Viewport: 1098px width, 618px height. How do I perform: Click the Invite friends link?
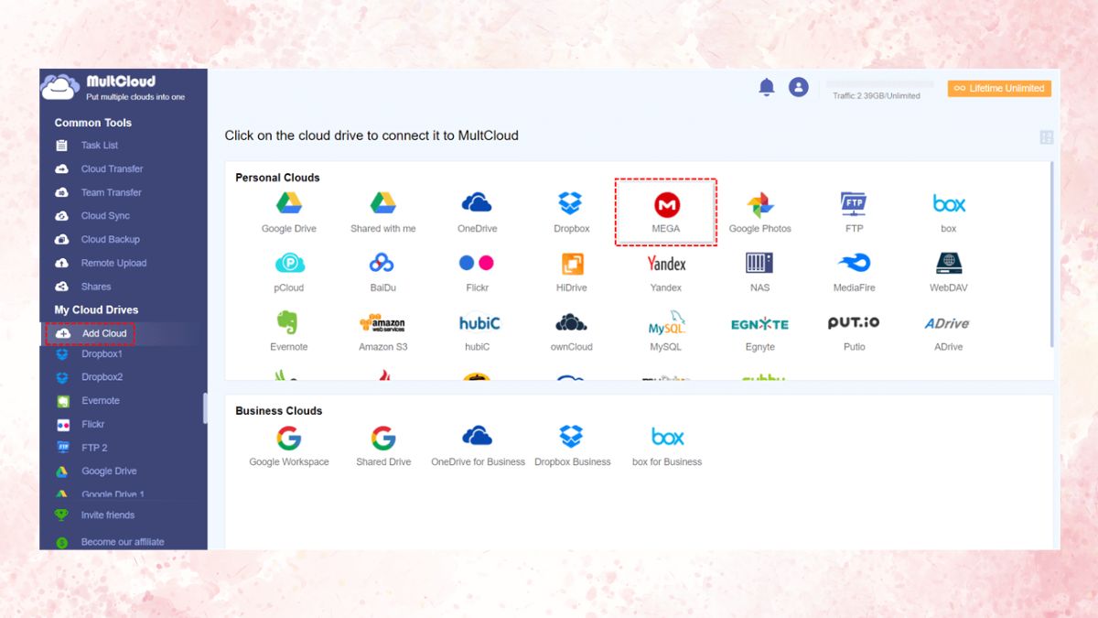[x=109, y=515]
